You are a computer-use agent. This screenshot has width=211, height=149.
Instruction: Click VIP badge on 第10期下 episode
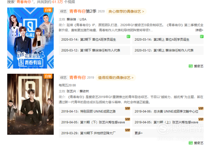tap(127, 130)
